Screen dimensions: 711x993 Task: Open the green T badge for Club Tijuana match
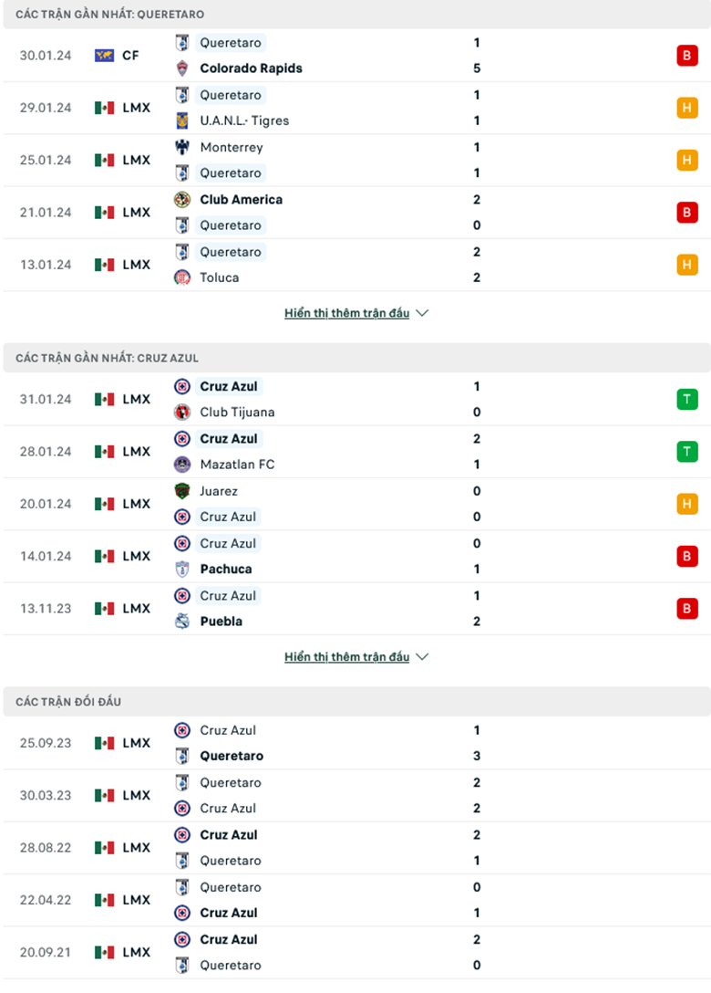click(x=686, y=400)
